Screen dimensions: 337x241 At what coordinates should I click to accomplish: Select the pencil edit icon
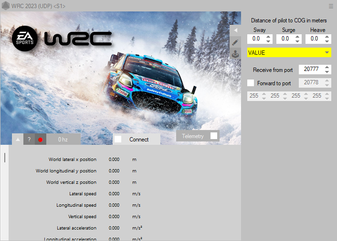pyautogui.click(x=235, y=42)
